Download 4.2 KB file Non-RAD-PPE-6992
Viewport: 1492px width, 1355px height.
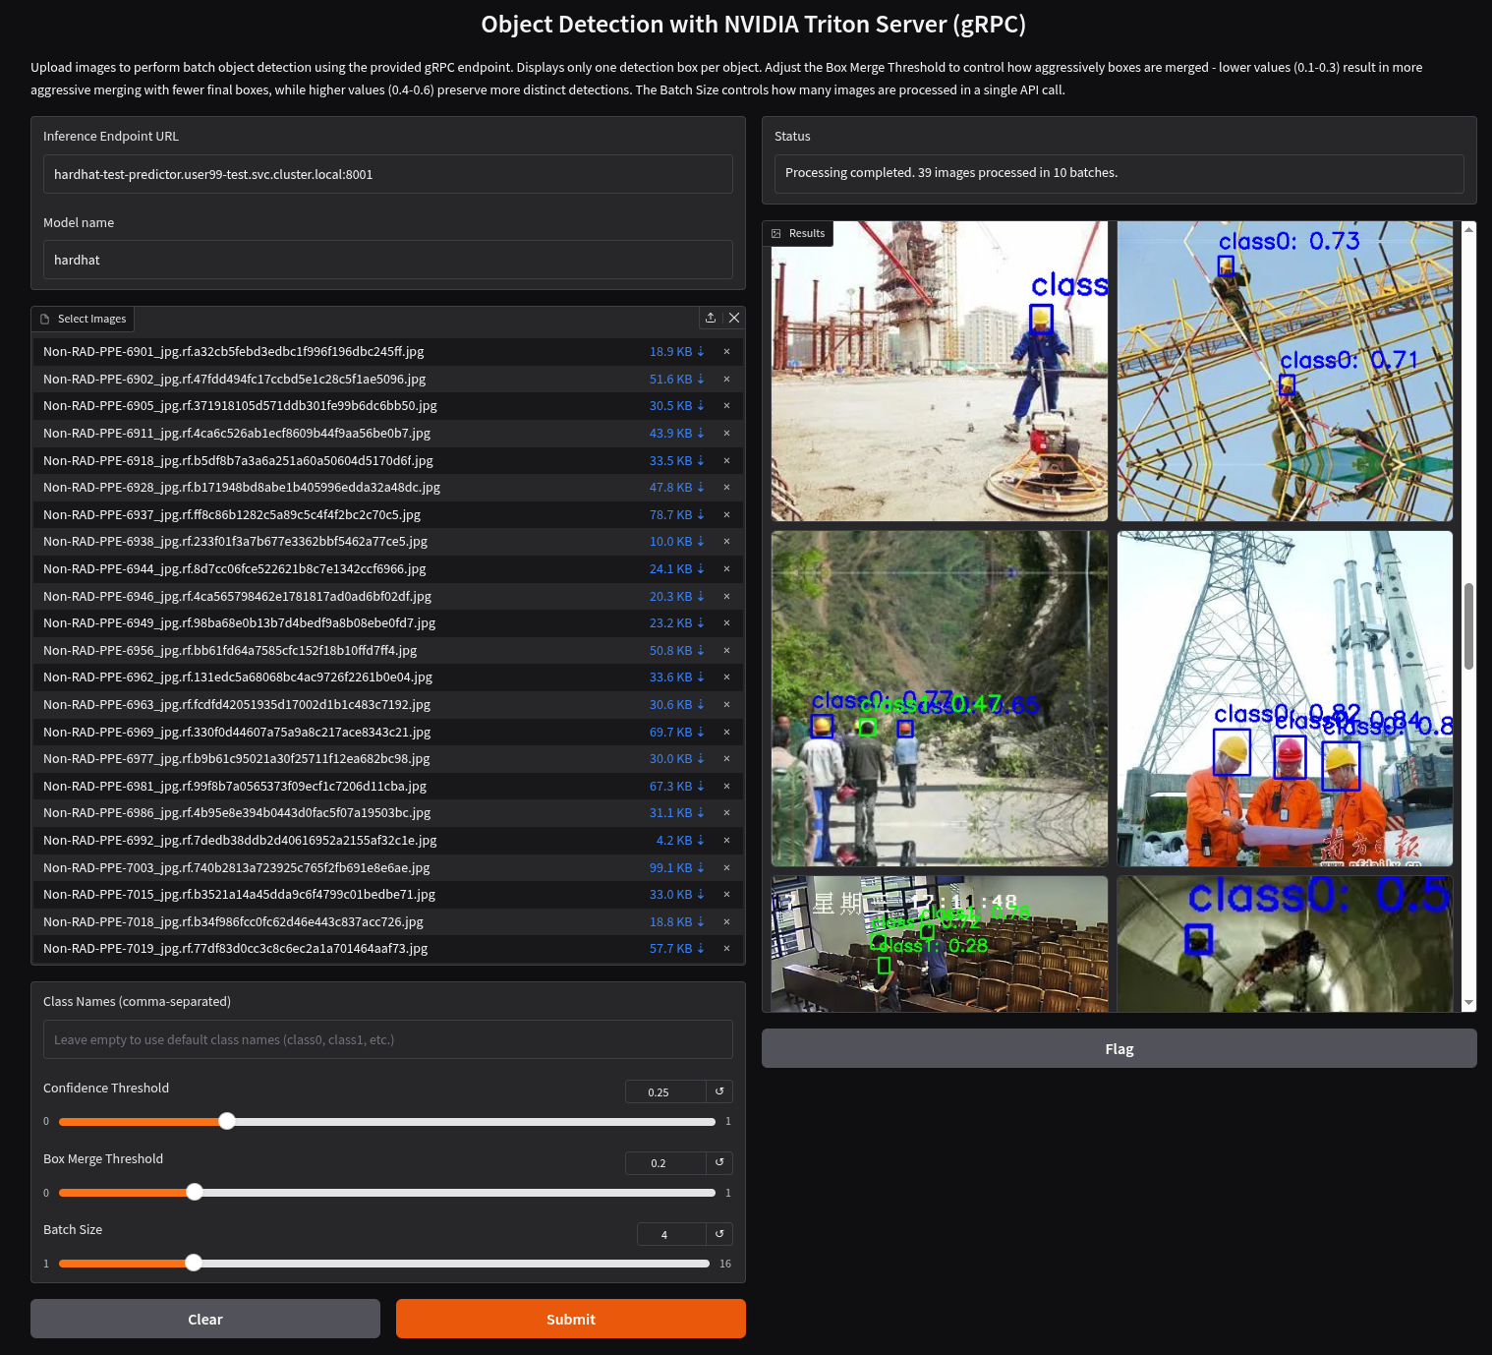tap(680, 840)
